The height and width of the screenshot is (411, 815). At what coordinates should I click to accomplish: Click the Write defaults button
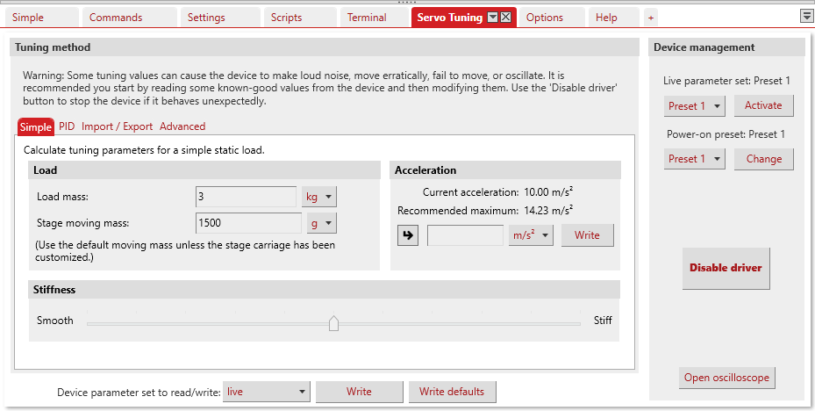452,392
